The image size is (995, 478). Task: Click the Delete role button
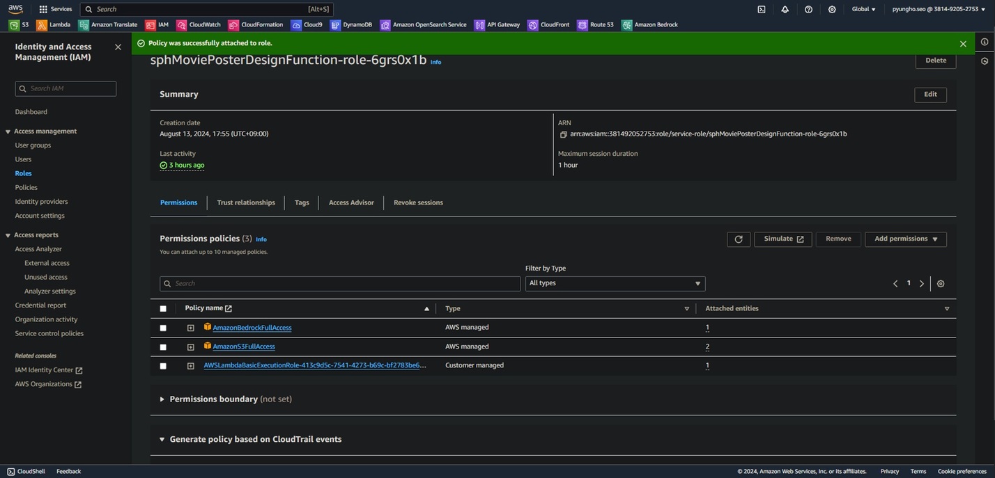point(936,61)
